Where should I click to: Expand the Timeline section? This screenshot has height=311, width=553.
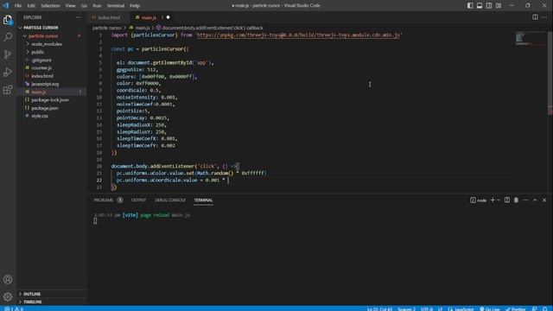(52, 301)
